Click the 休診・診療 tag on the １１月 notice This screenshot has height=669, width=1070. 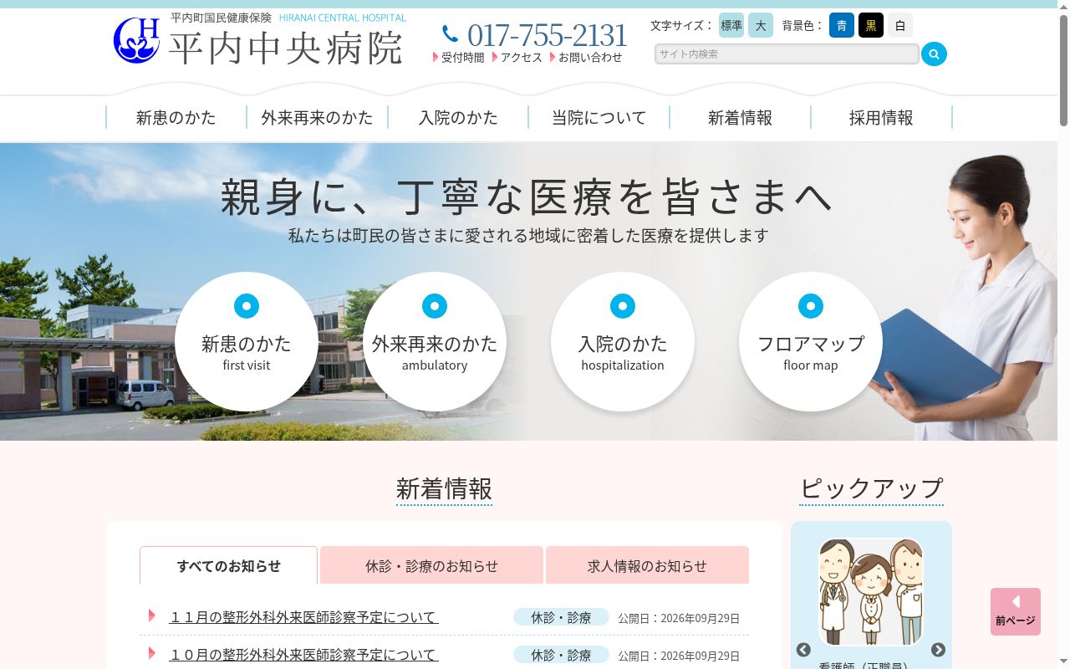click(561, 617)
